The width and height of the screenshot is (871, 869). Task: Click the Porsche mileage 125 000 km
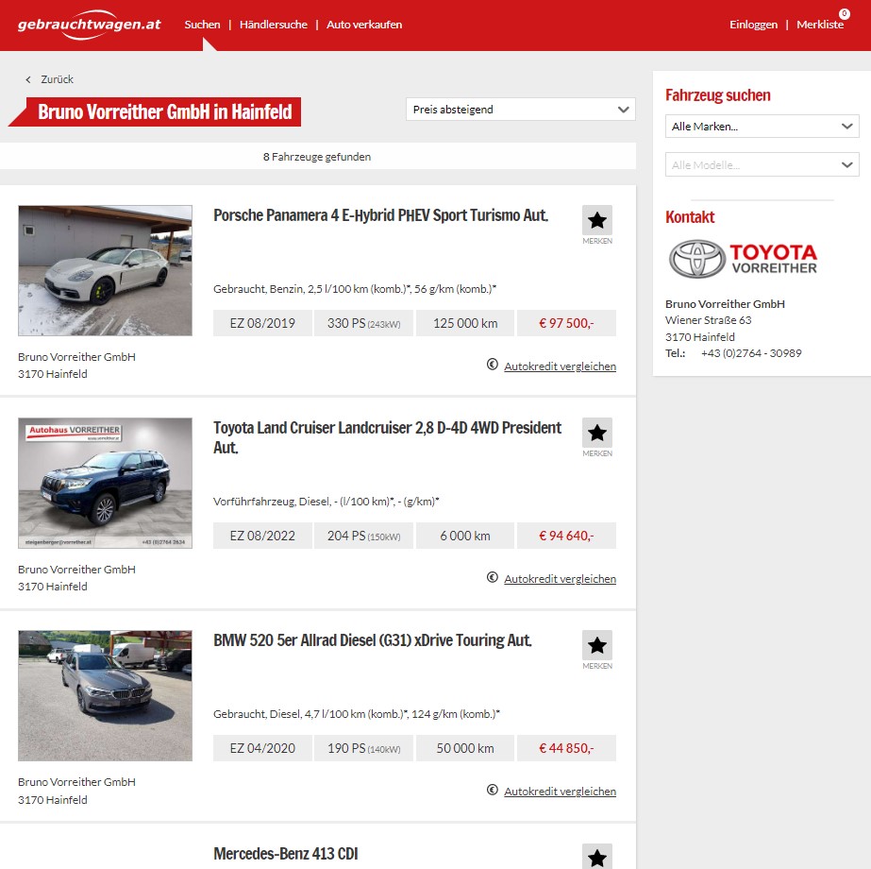(465, 323)
